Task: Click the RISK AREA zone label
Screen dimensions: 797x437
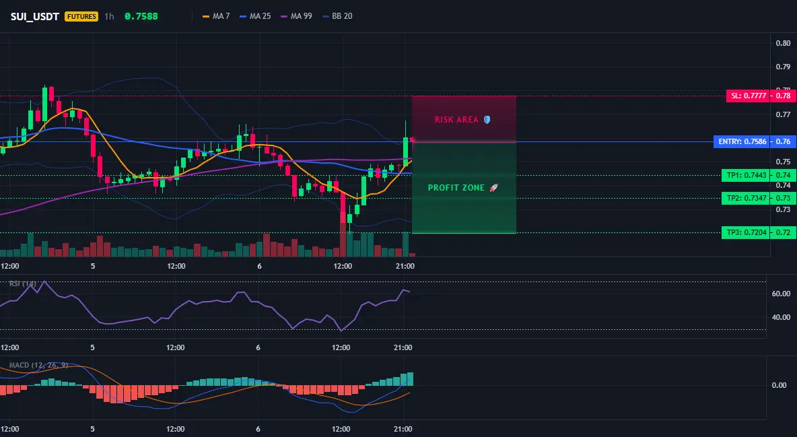Action: pos(456,120)
